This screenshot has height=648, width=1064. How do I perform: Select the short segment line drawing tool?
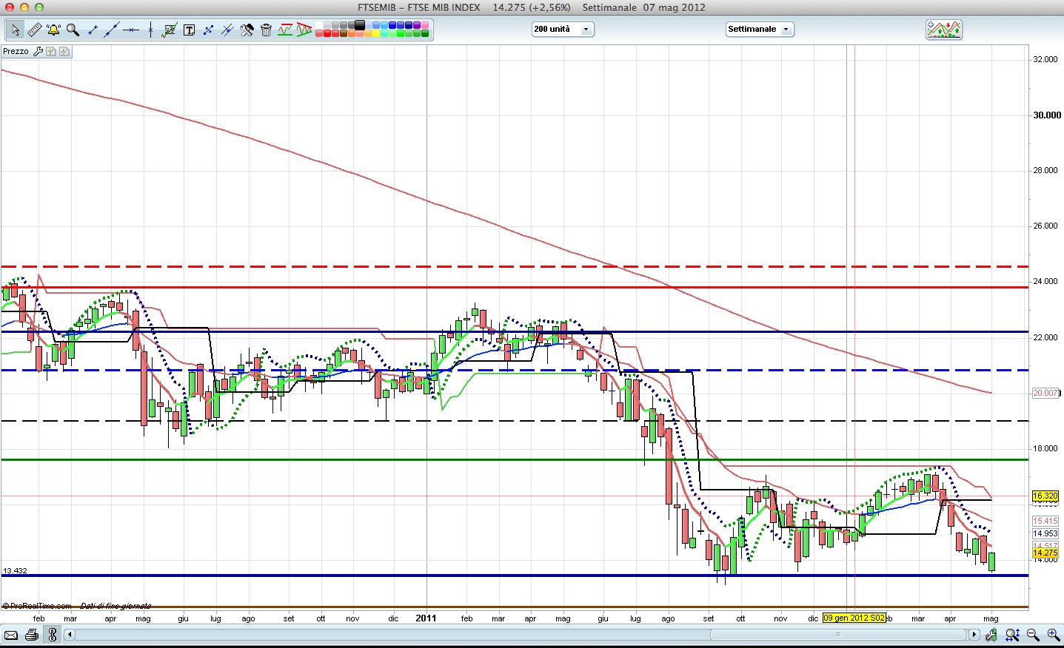(93, 30)
